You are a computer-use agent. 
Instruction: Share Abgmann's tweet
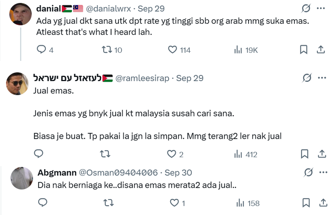tap(323, 203)
